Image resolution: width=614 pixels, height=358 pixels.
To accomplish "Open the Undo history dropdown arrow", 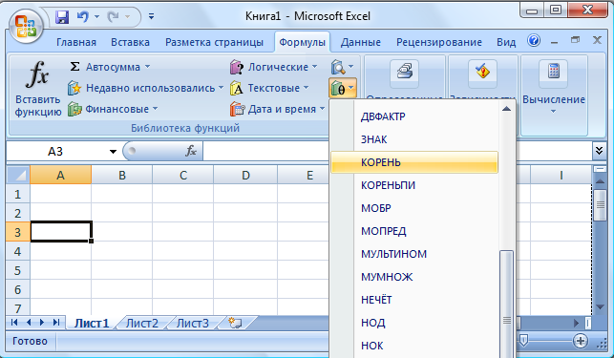I will (97, 17).
